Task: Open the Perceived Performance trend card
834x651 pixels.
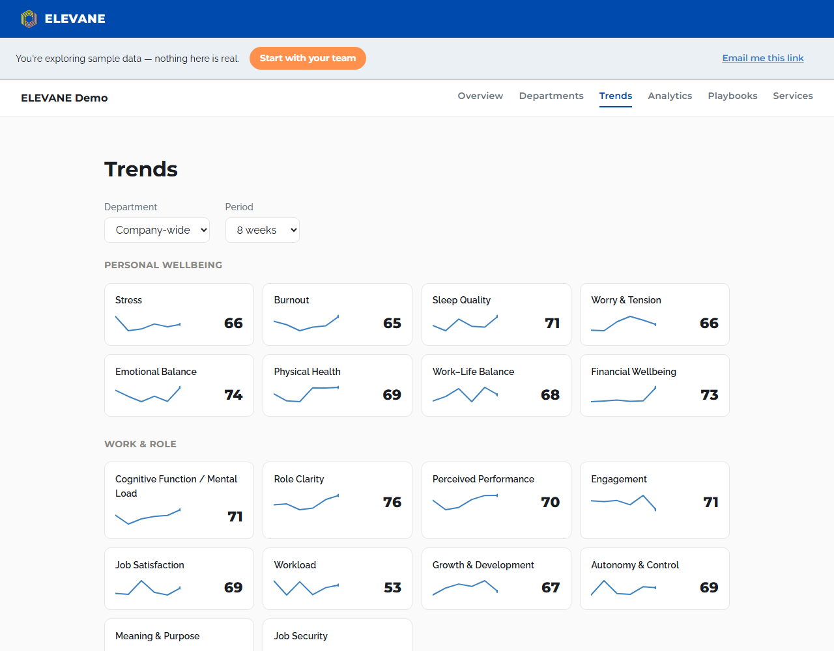Action: pyautogui.click(x=496, y=500)
